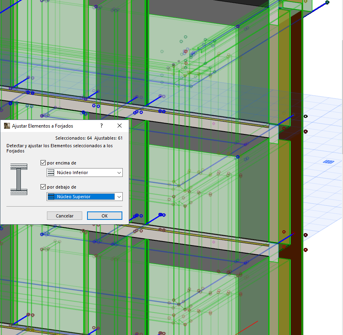Disable the por debajo de option
The width and height of the screenshot is (343, 335).
click(43, 187)
